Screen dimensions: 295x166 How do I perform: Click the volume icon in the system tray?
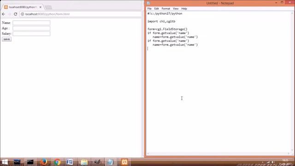click(273, 162)
